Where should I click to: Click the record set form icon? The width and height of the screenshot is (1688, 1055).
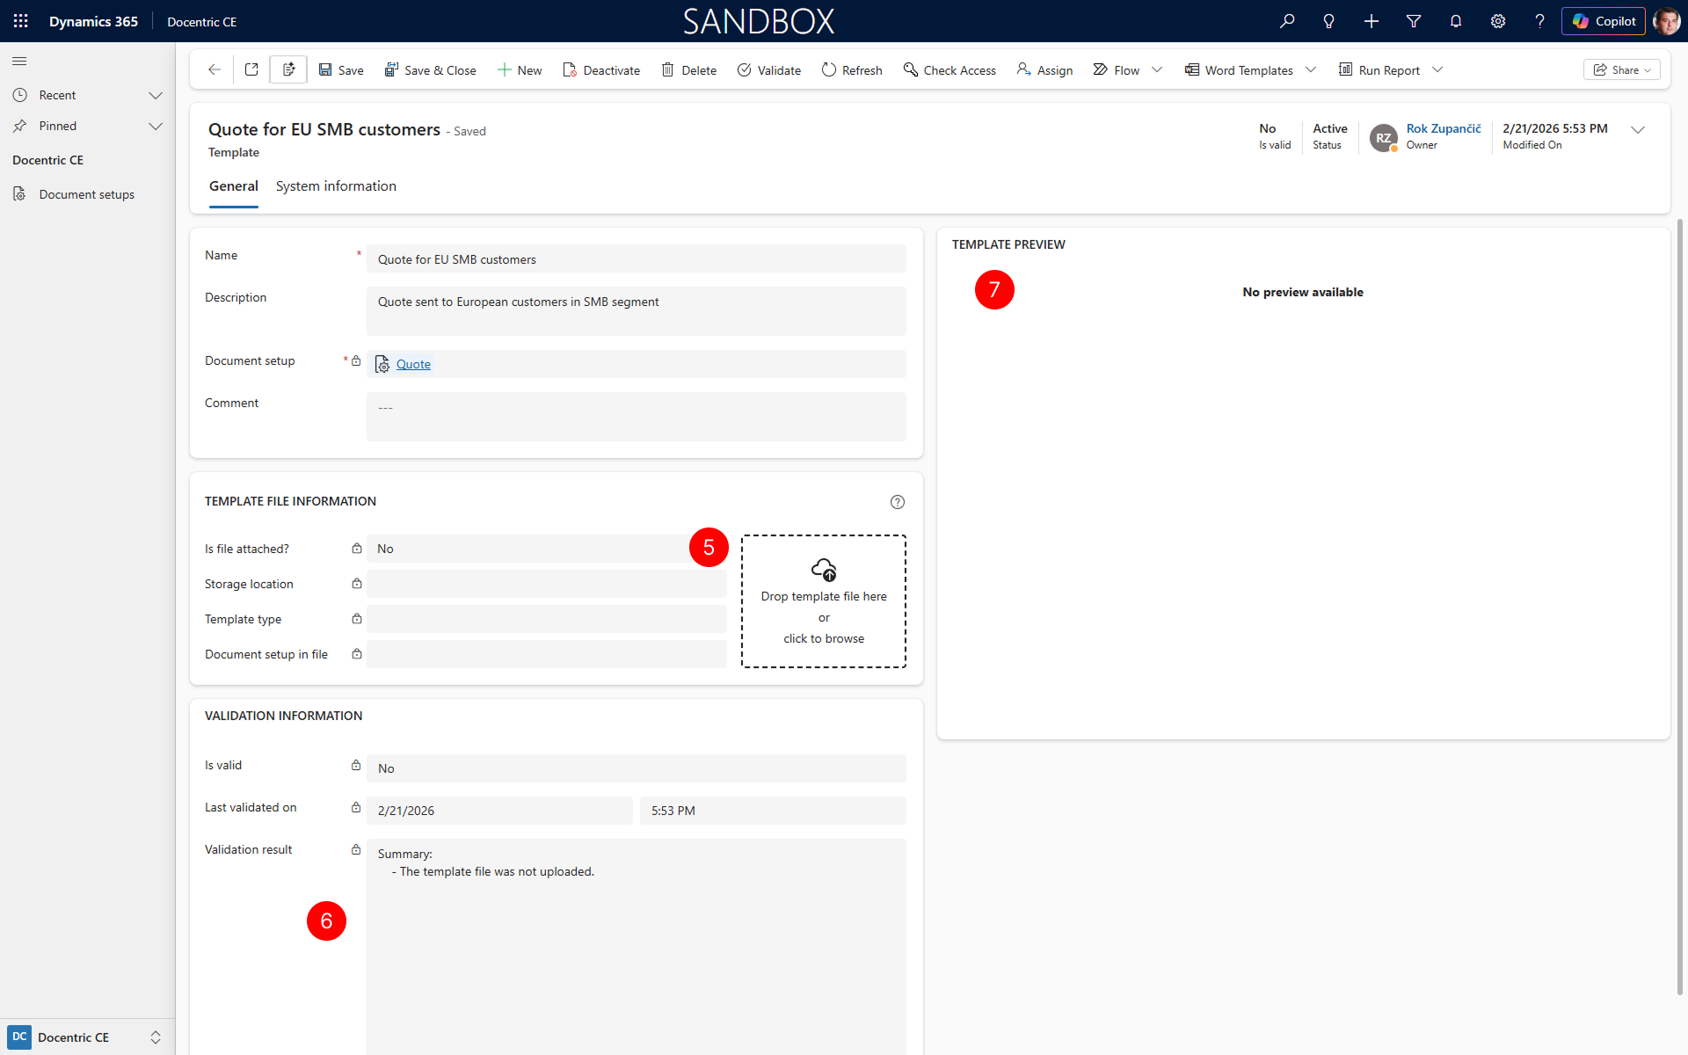point(288,69)
